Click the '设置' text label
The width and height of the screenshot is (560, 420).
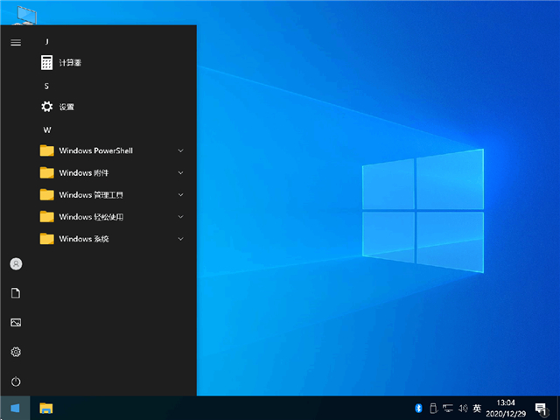pos(66,107)
